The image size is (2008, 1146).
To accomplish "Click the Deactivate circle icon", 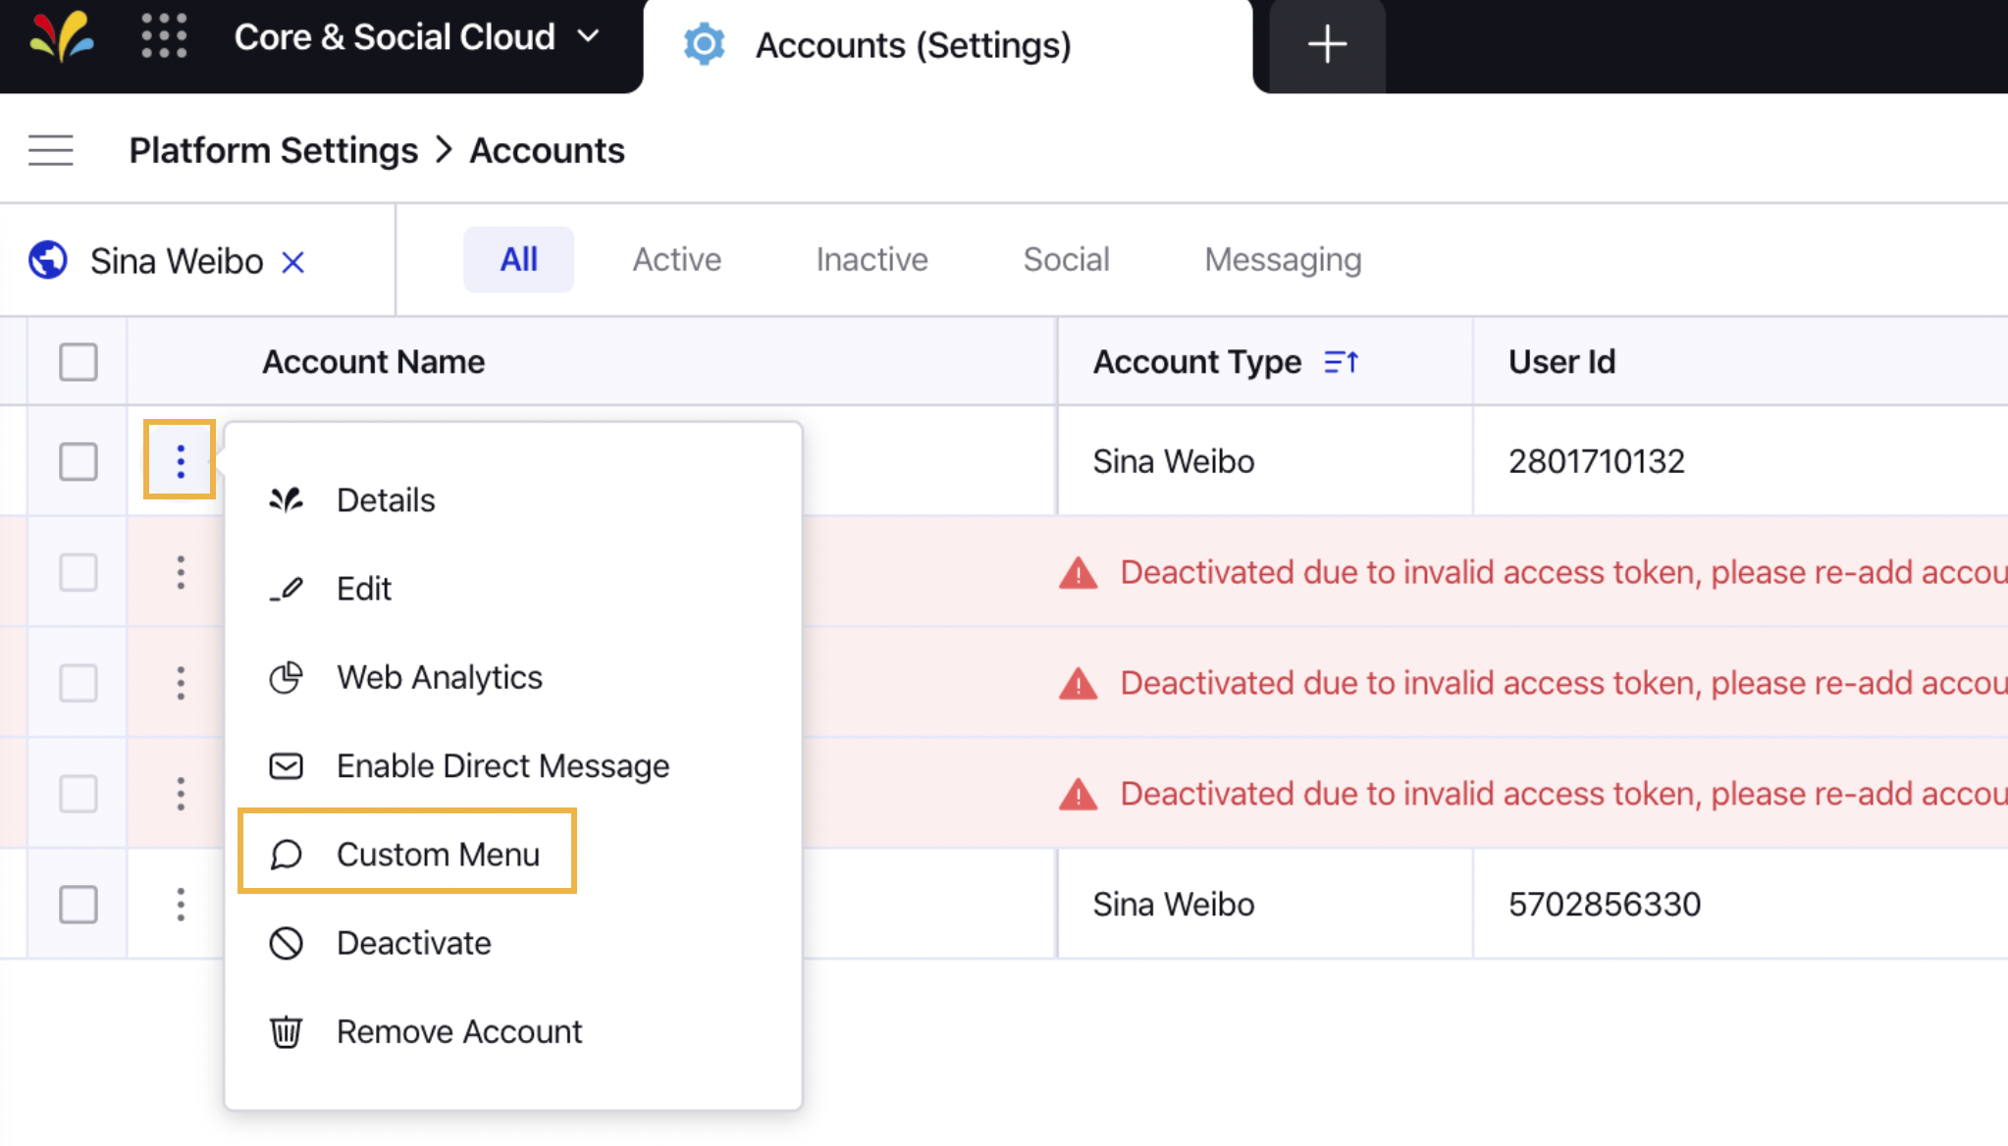I will tap(286, 942).
